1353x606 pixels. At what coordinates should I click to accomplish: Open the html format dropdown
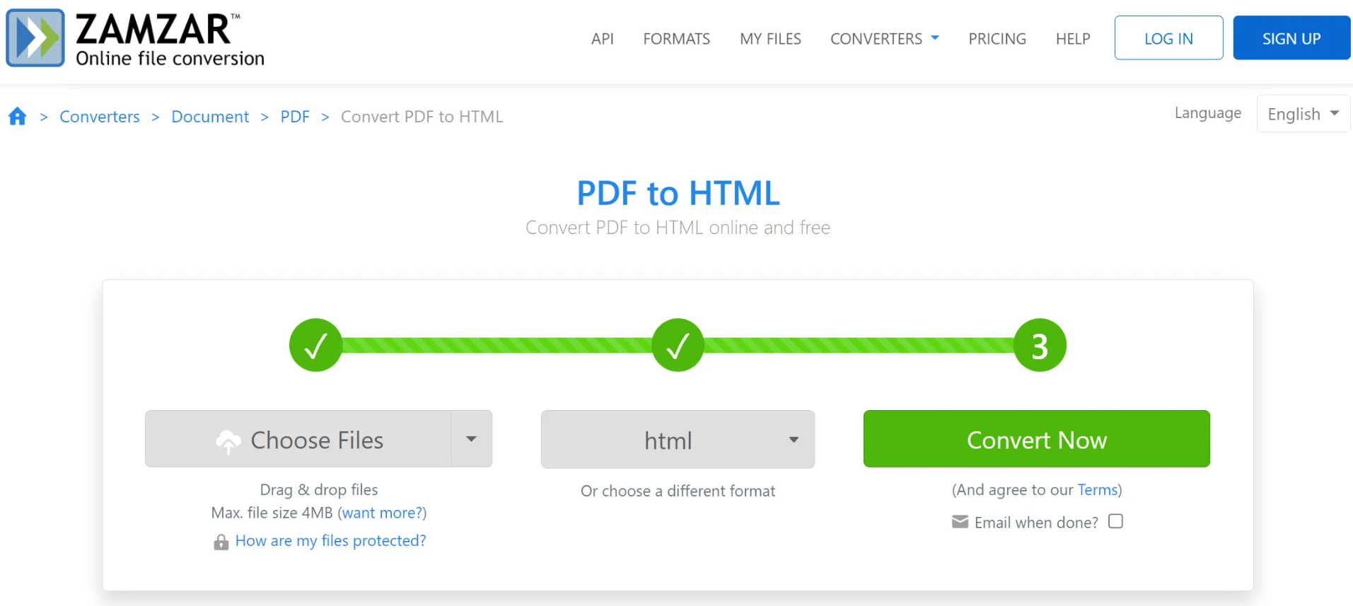[678, 440]
